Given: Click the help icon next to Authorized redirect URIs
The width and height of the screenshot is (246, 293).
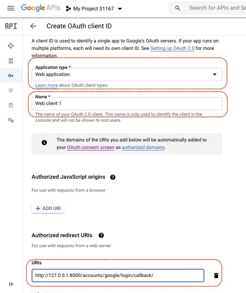Looking at the screenshot, I should (101, 235).
